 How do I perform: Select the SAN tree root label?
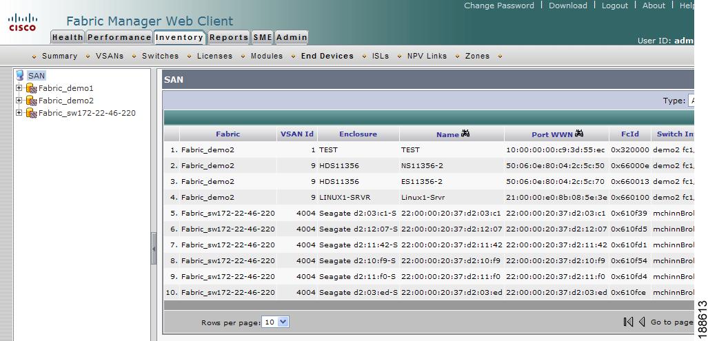click(x=37, y=76)
